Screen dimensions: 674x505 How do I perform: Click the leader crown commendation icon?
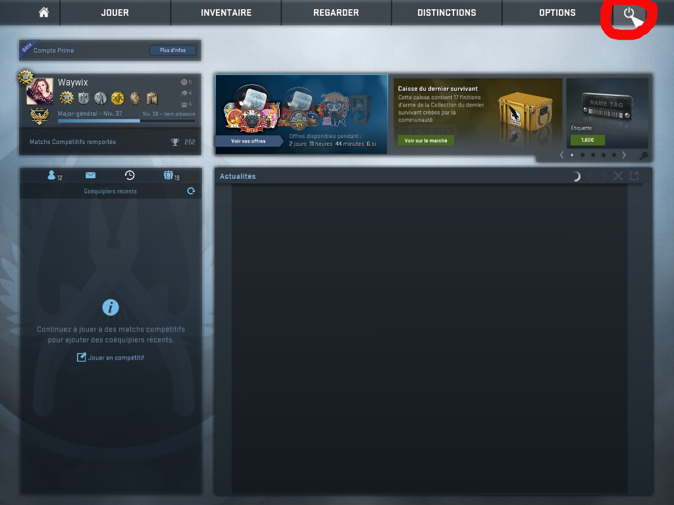[x=184, y=105]
